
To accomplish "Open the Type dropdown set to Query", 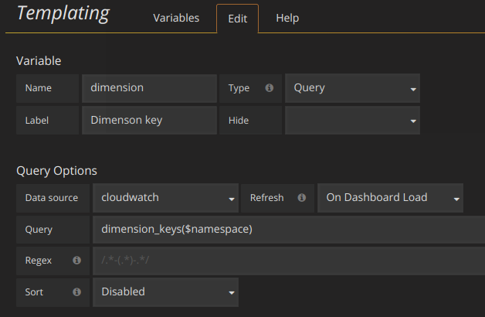I will 352,88.
